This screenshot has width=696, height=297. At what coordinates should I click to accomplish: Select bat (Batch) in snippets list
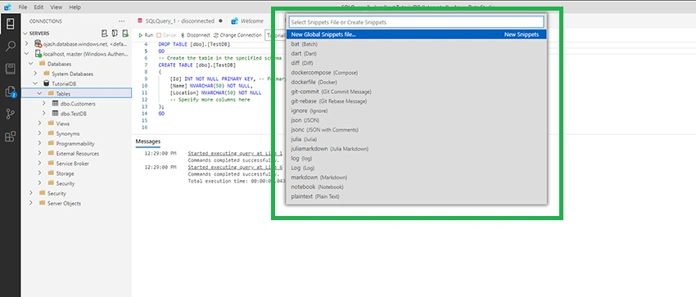pos(416,44)
